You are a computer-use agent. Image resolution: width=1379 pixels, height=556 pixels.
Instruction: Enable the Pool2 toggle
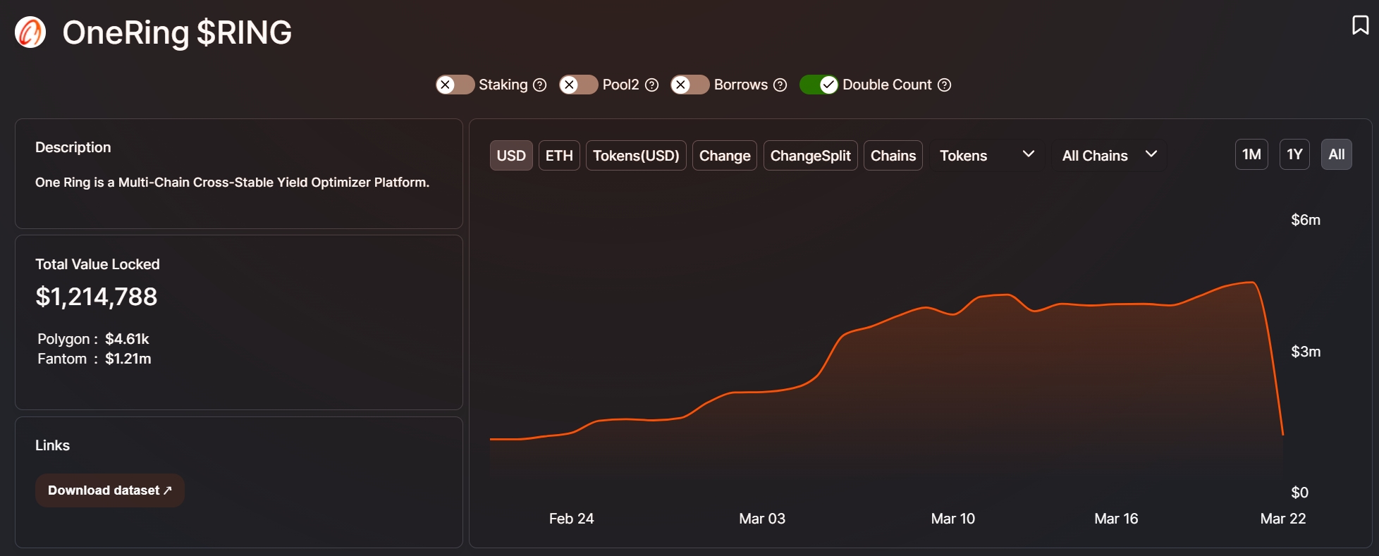tap(579, 85)
